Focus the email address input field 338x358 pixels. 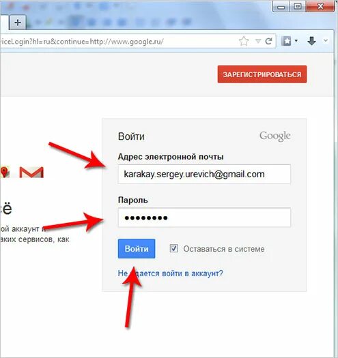(x=204, y=174)
